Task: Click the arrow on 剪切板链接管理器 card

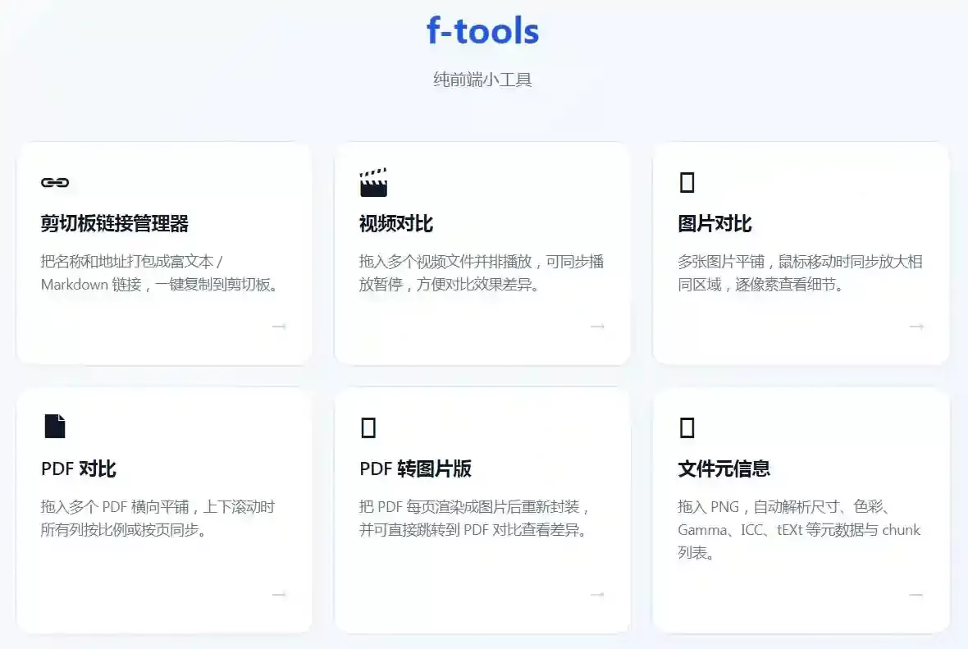Action: pos(279,326)
